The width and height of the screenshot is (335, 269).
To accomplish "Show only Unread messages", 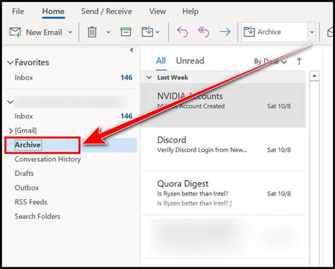I will tap(190, 61).
